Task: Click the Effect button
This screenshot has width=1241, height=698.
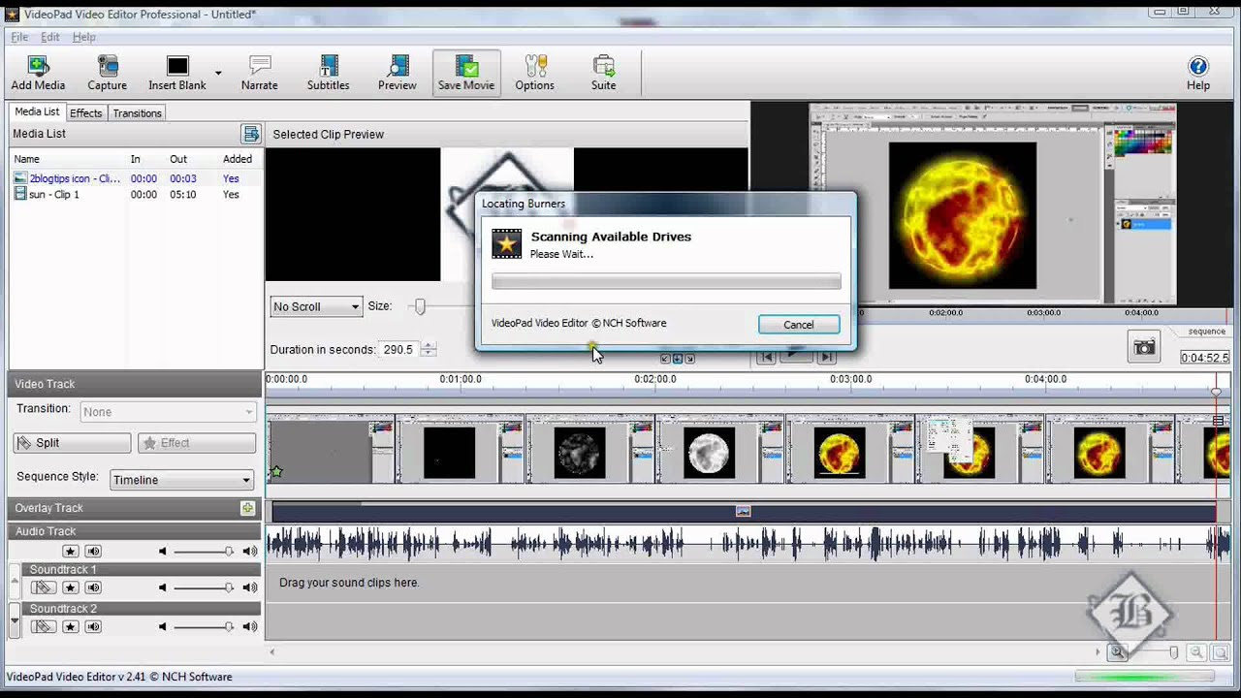Action: [x=197, y=443]
